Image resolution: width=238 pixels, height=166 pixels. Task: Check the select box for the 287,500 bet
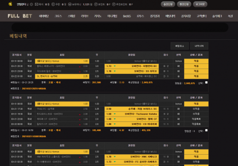(x=206, y=83)
